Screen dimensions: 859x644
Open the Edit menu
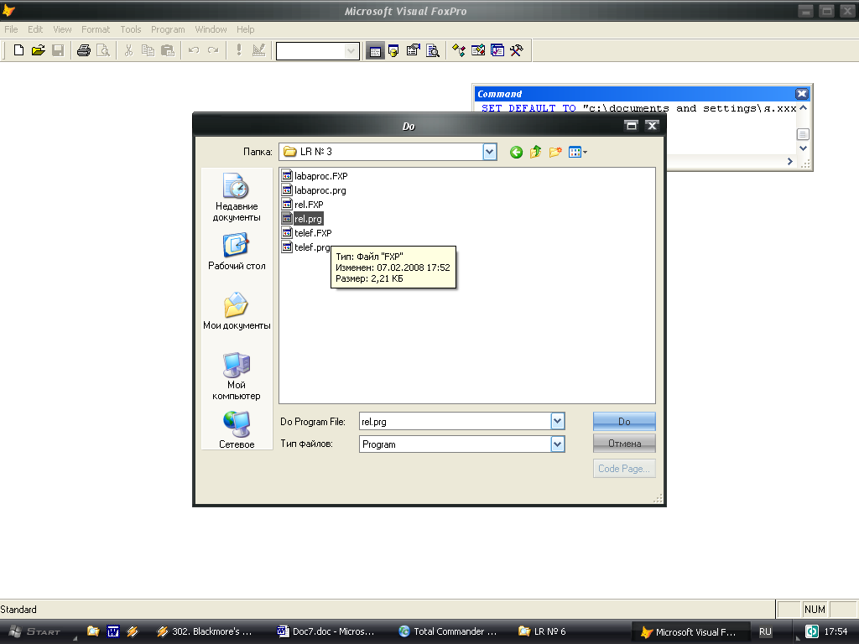tap(35, 29)
